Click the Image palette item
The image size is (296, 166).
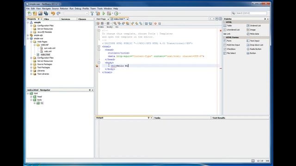click(251, 30)
